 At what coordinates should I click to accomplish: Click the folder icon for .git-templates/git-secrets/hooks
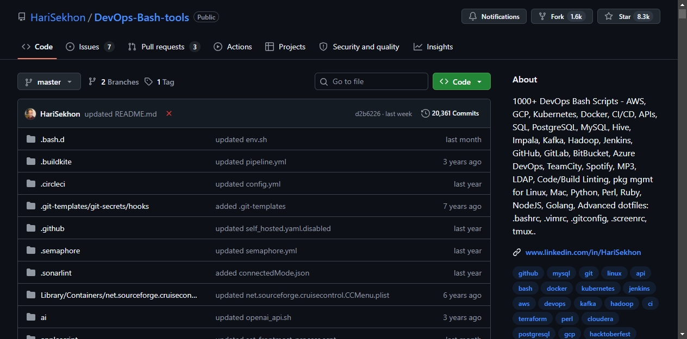coord(31,206)
